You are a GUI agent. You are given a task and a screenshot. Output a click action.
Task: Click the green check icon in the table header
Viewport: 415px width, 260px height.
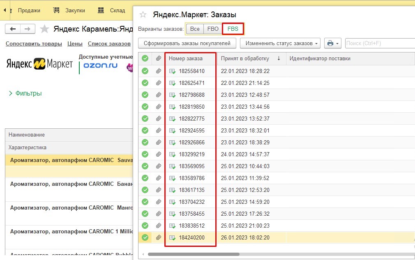point(145,58)
